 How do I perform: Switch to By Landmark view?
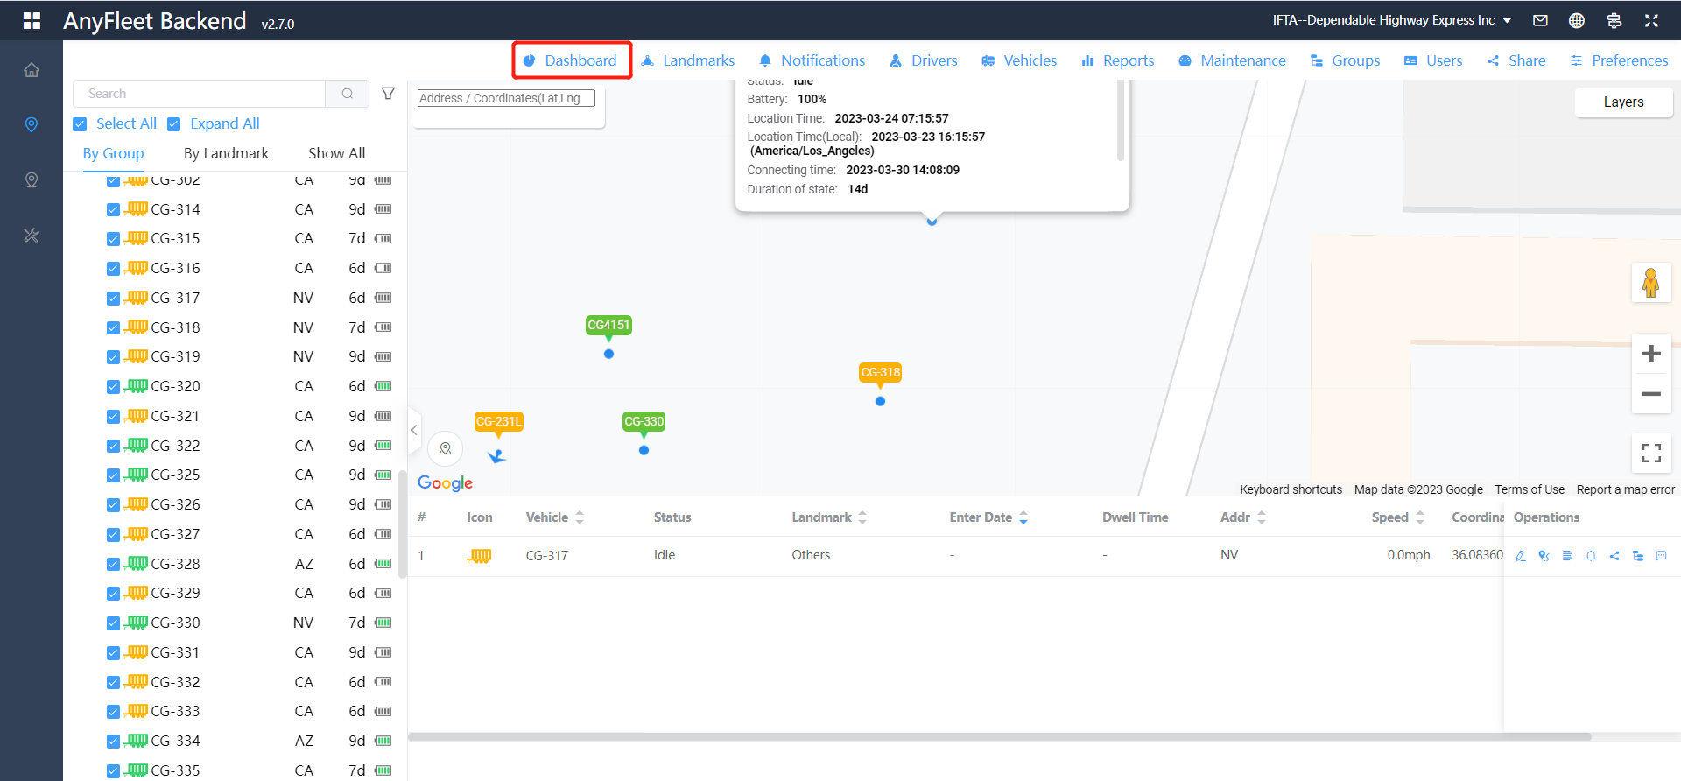point(226,153)
